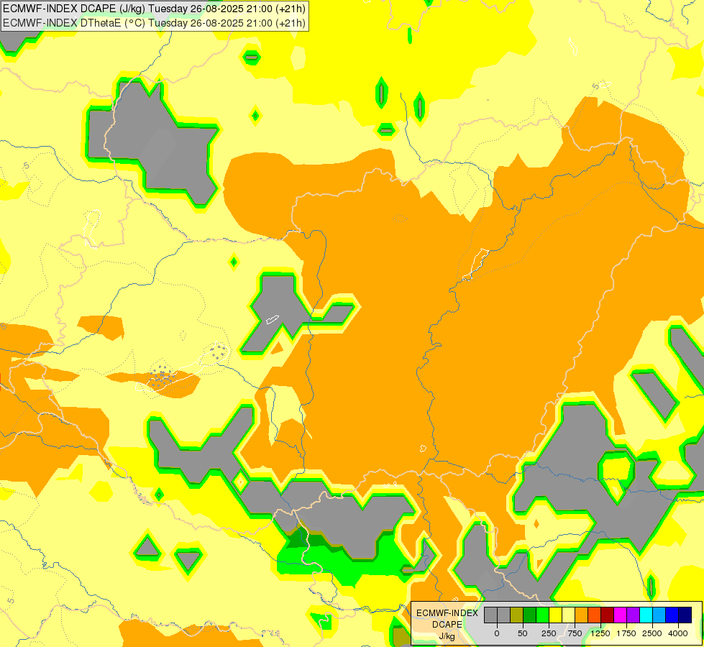Screen dimensions: 704x647
Task: Click the legend value 750
Action: 575,633
